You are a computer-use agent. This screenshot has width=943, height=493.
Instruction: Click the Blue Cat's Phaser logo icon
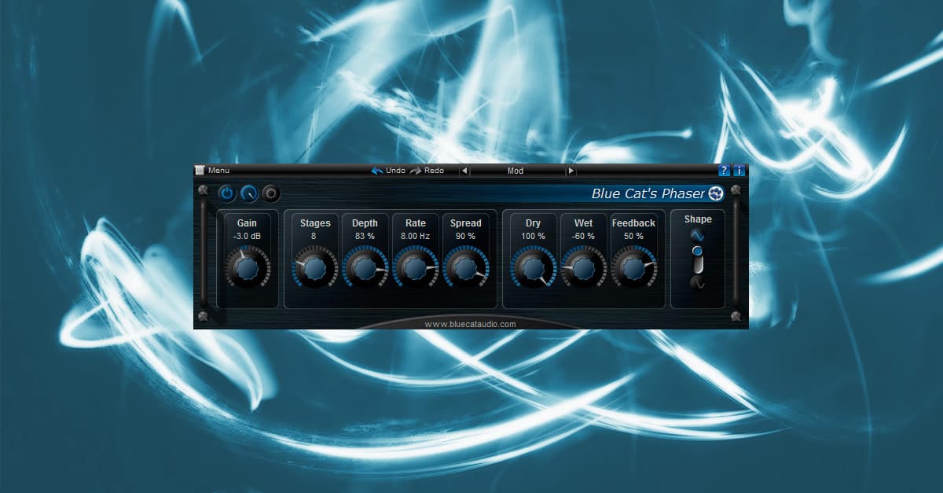(716, 193)
